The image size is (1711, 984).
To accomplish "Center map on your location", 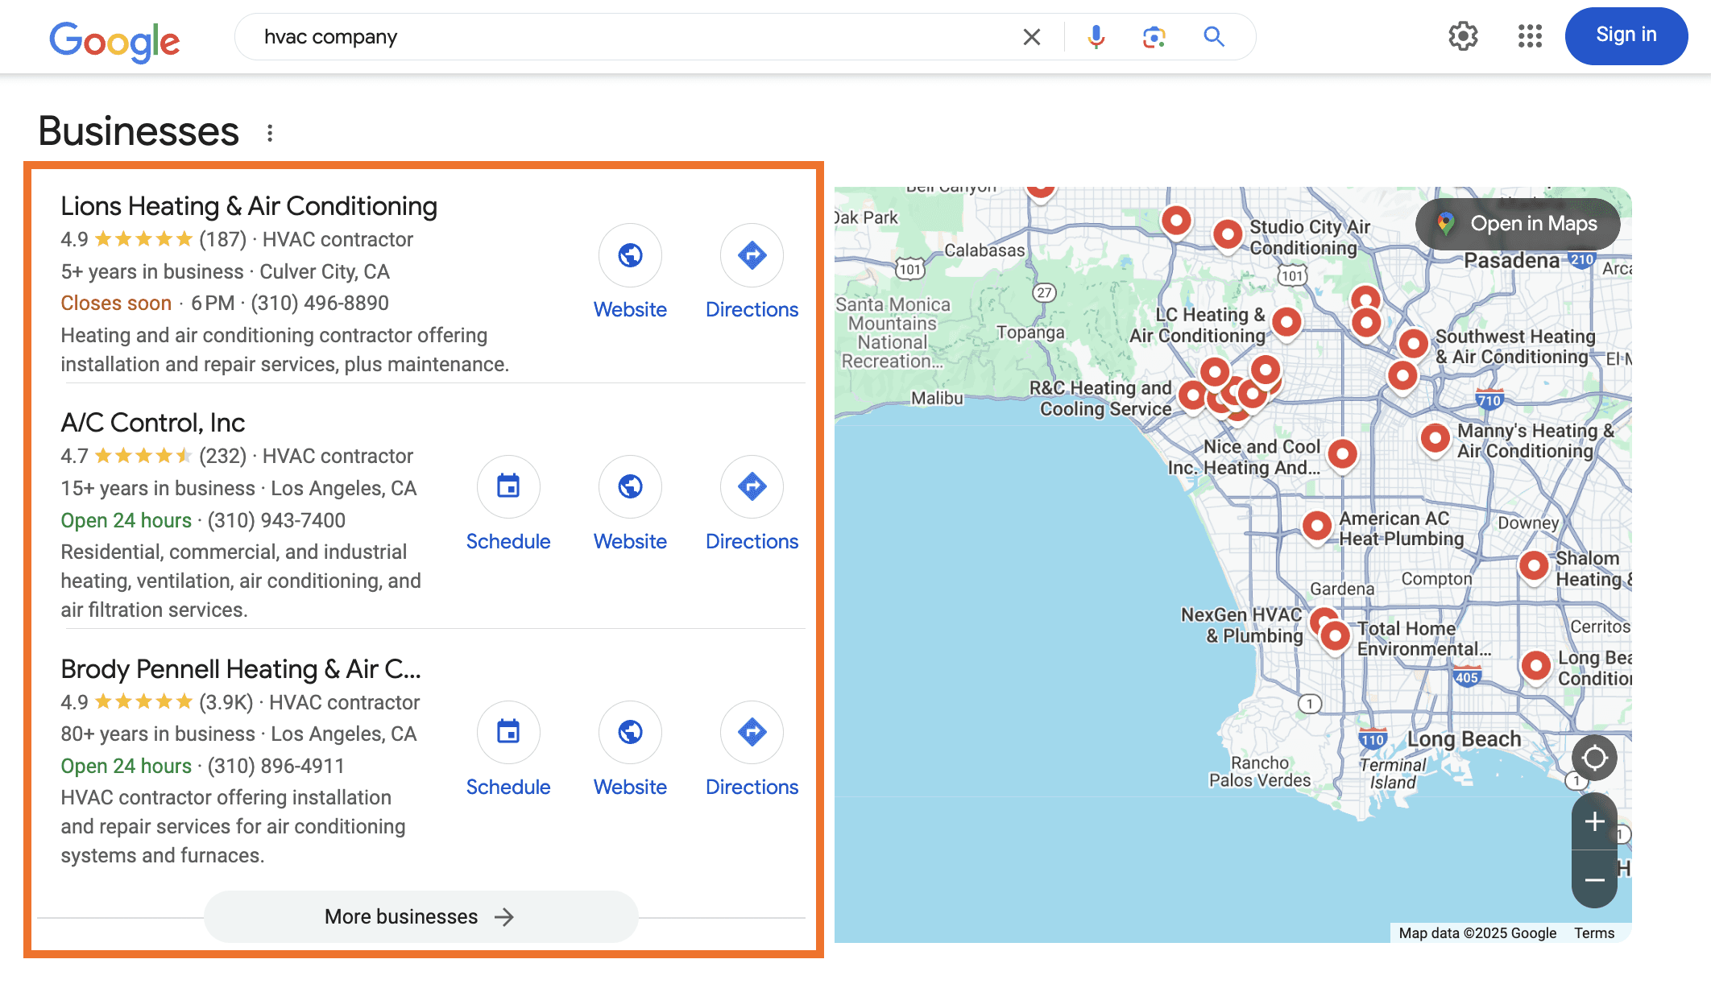I will [x=1594, y=758].
